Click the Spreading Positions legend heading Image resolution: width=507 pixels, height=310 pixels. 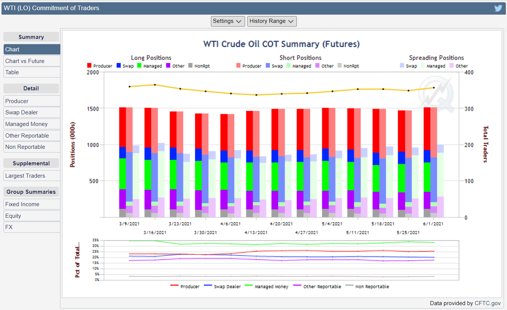[436, 58]
